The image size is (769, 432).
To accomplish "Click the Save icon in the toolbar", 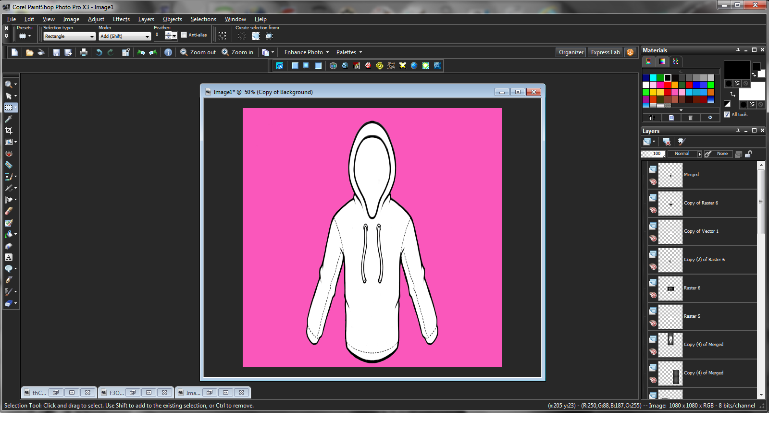I will [x=56, y=52].
